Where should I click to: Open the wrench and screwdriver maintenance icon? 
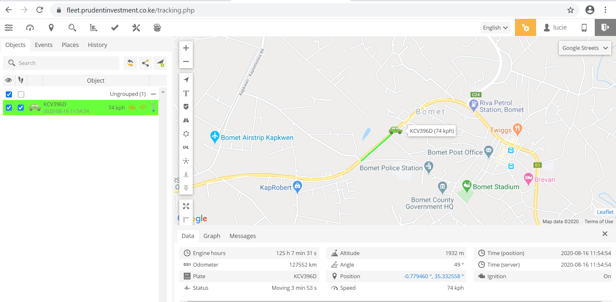pyautogui.click(x=136, y=28)
